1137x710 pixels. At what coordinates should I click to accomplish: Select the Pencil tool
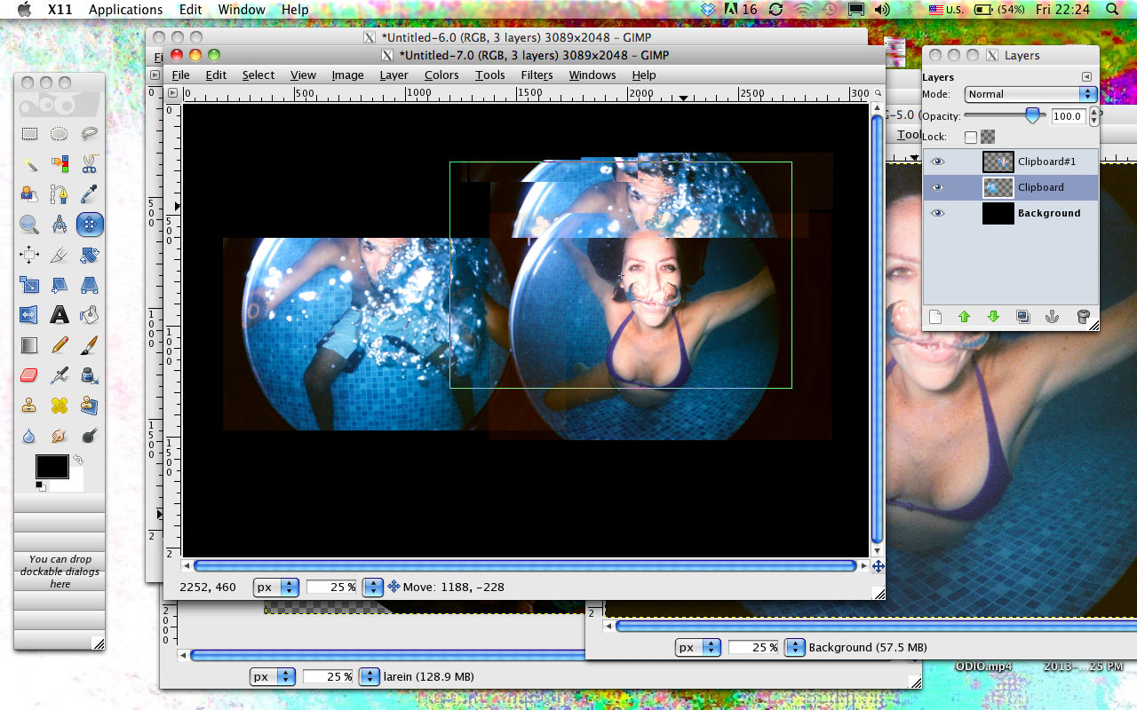[x=60, y=345]
